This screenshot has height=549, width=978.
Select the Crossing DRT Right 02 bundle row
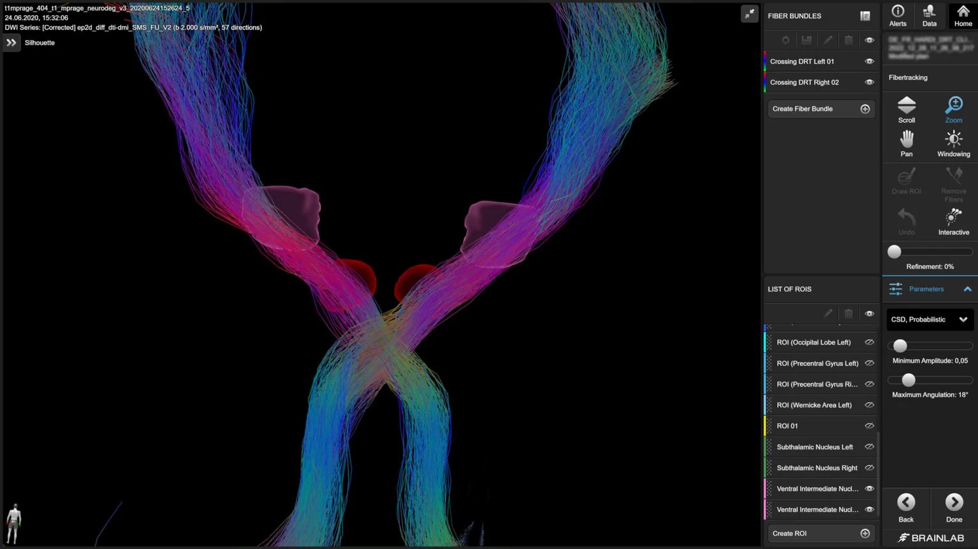click(821, 82)
